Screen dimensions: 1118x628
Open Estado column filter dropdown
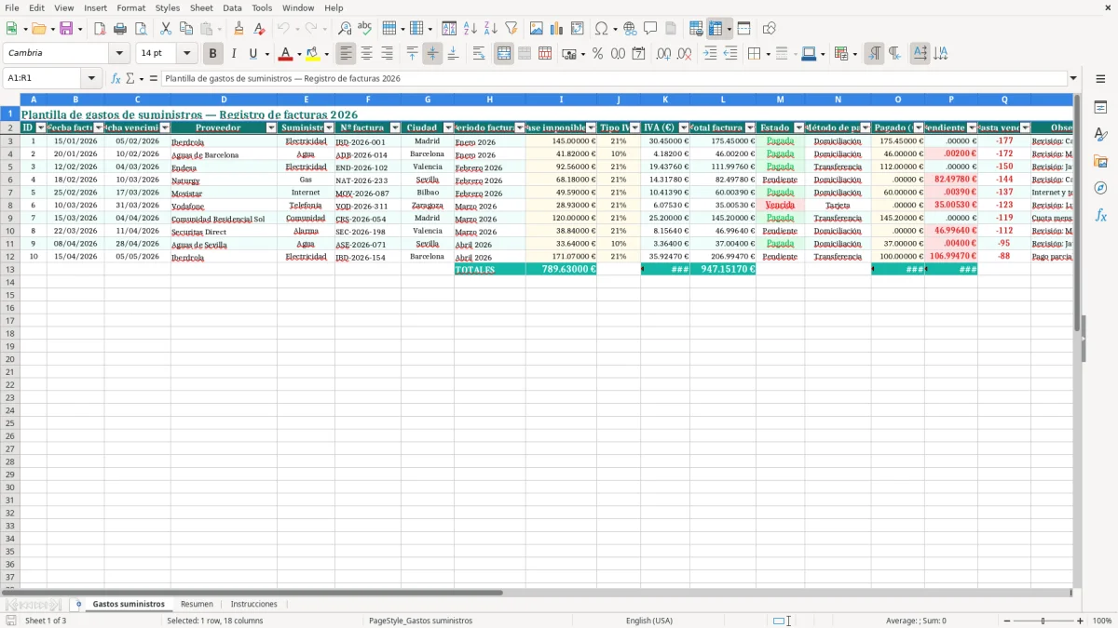point(798,127)
